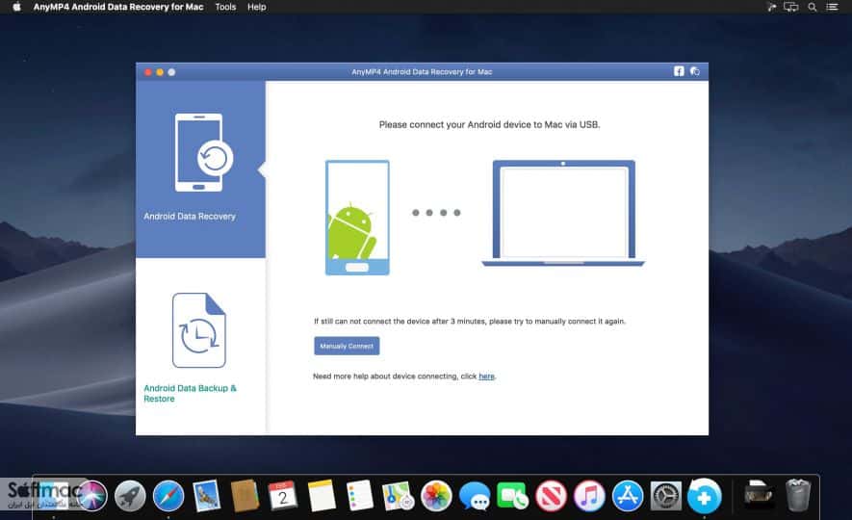Click the window title text
The image size is (852, 520).
422,71
